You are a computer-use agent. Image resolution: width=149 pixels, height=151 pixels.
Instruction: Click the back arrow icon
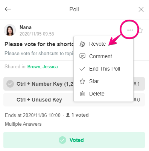click(8, 9)
